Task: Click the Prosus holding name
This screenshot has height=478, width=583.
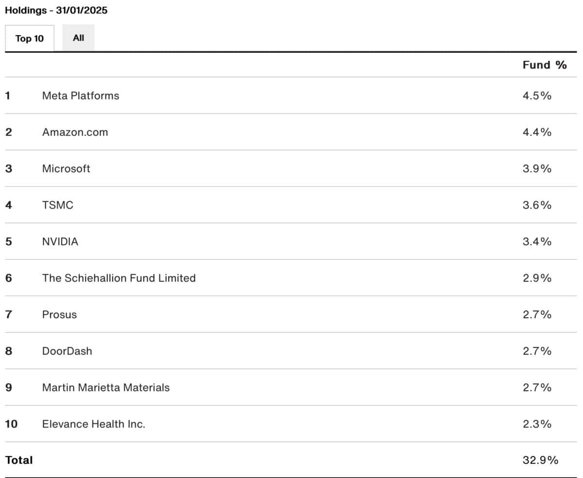Action: click(59, 314)
